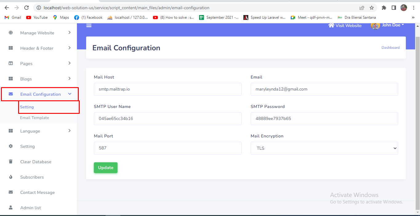
Task: Open the YouTube bookmark
Action: tap(37, 17)
